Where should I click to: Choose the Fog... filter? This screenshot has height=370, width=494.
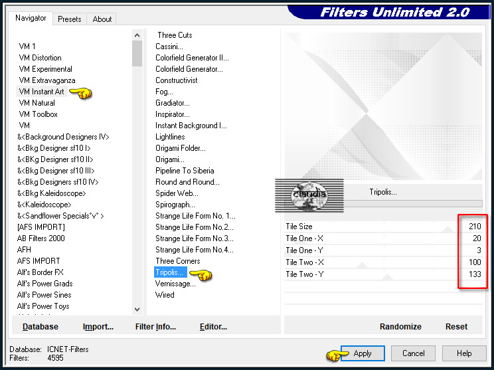click(x=164, y=92)
